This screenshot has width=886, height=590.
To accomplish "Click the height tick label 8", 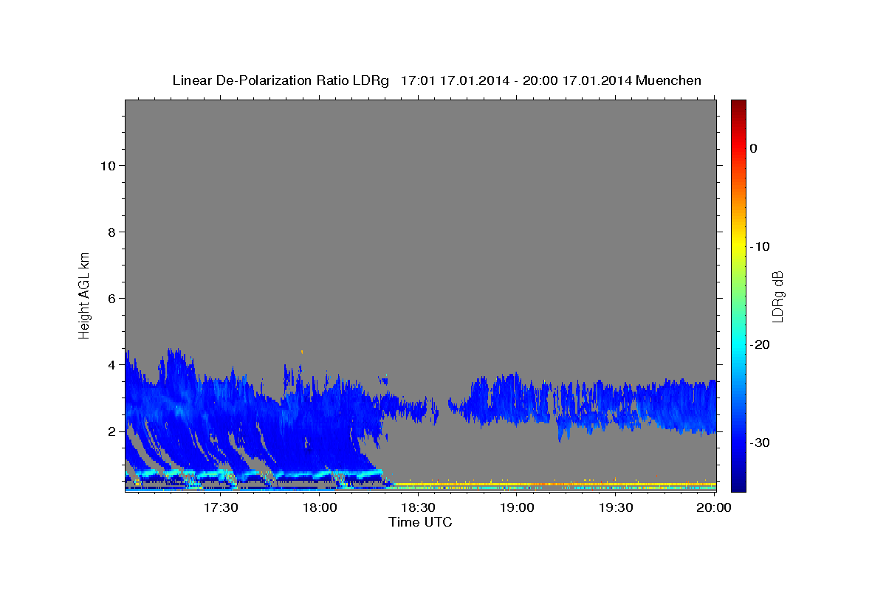I will (x=111, y=232).
